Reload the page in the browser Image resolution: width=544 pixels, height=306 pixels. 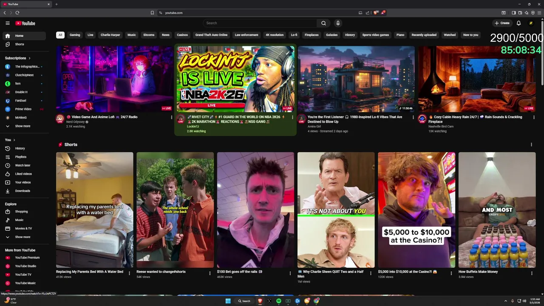(17, 13)
